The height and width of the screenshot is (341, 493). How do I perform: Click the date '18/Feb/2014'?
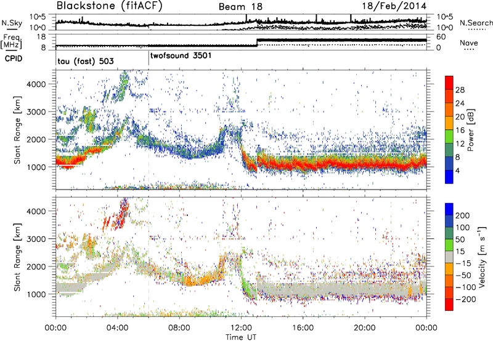[394, 6]
